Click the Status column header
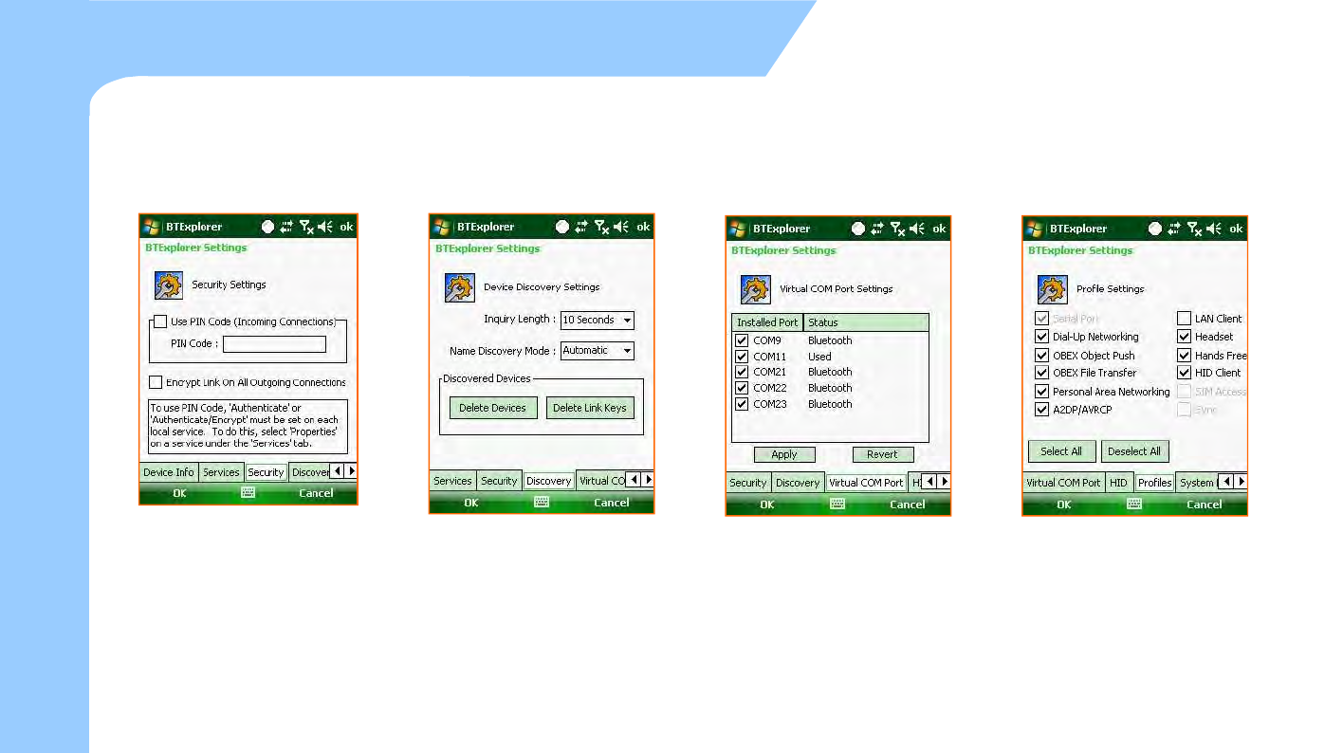This screenshot has height=753, width=1343. point(866,322)
